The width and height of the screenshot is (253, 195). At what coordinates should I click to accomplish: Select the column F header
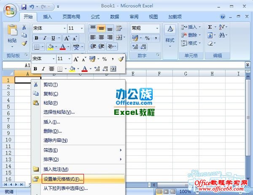159,74
